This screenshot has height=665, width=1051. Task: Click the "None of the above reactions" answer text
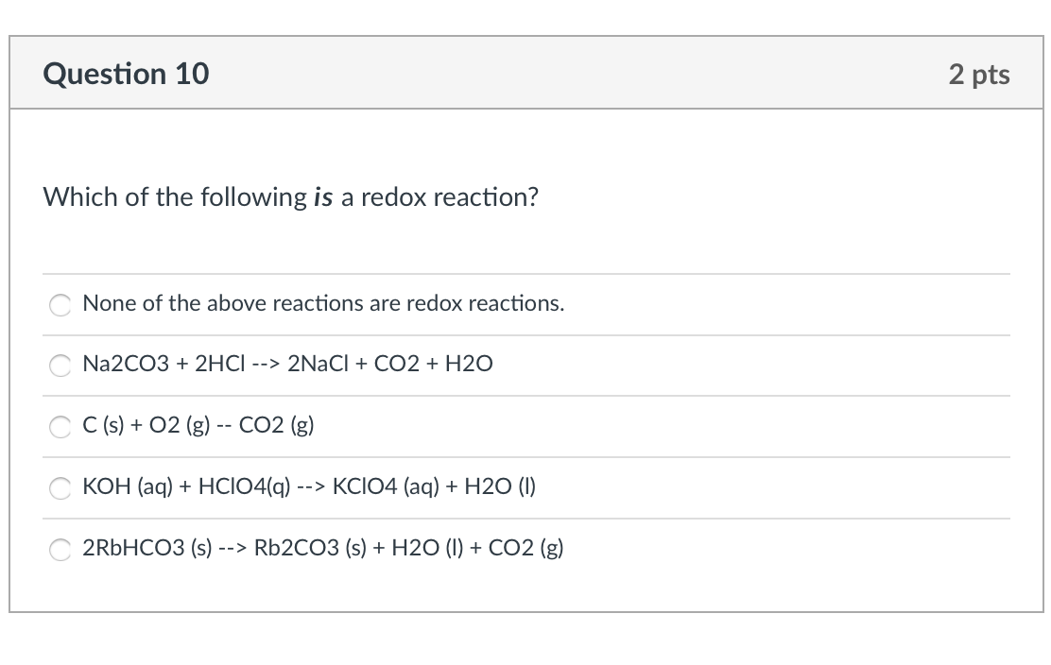pos(323,303)
